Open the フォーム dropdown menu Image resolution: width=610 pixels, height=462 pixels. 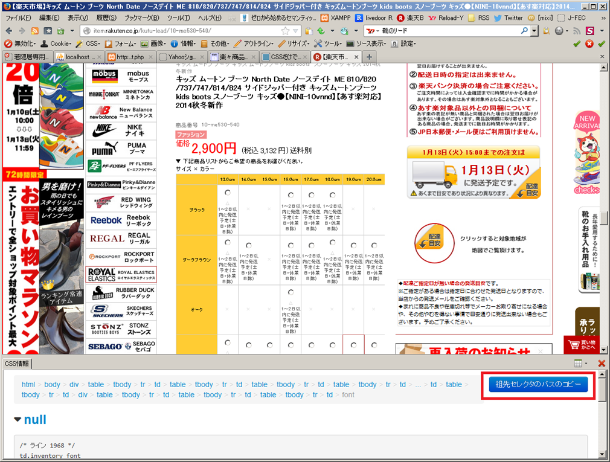tap(121, 43)
